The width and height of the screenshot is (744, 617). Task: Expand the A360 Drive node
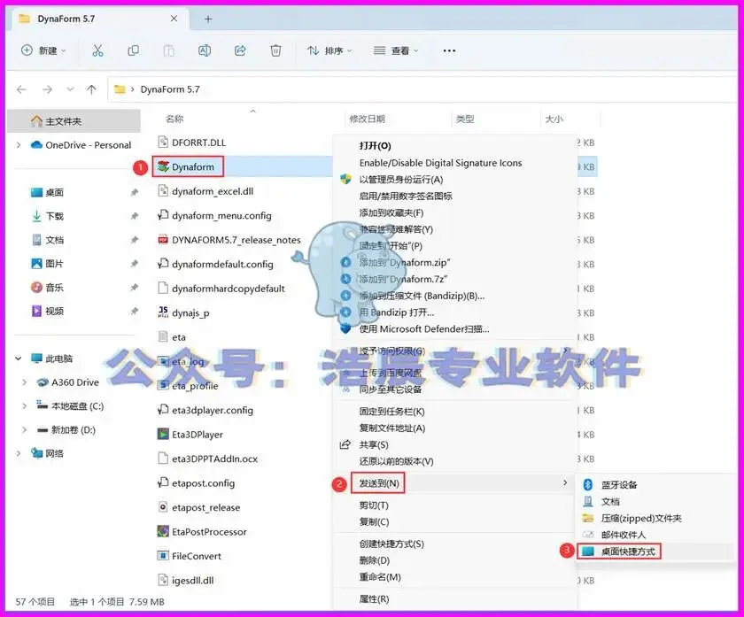(25, 382)
